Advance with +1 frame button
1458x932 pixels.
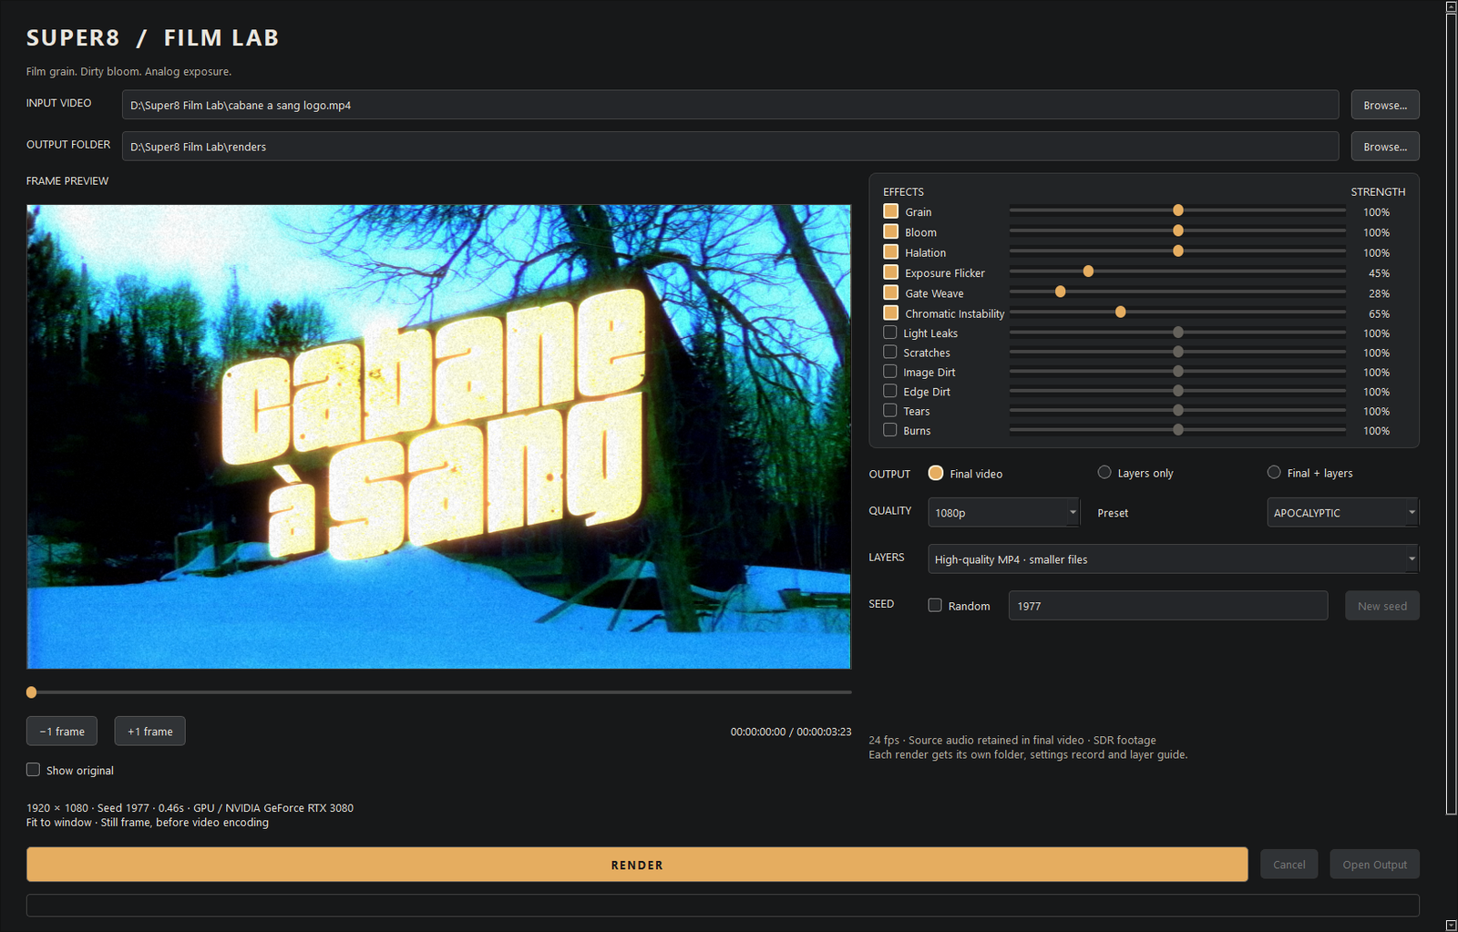(x=150, y=731)
